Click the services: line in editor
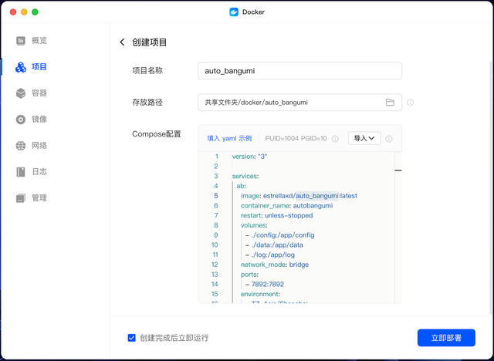494x361 pixels. coord(245,176)
